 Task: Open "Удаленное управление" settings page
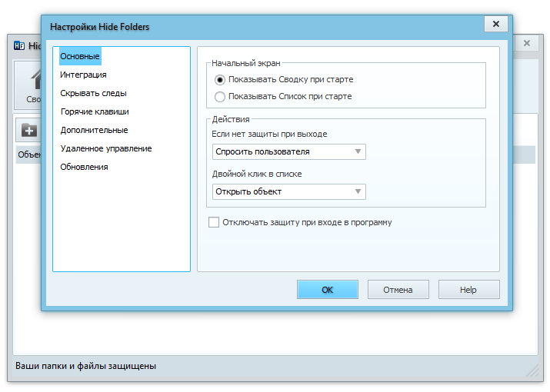105,148
